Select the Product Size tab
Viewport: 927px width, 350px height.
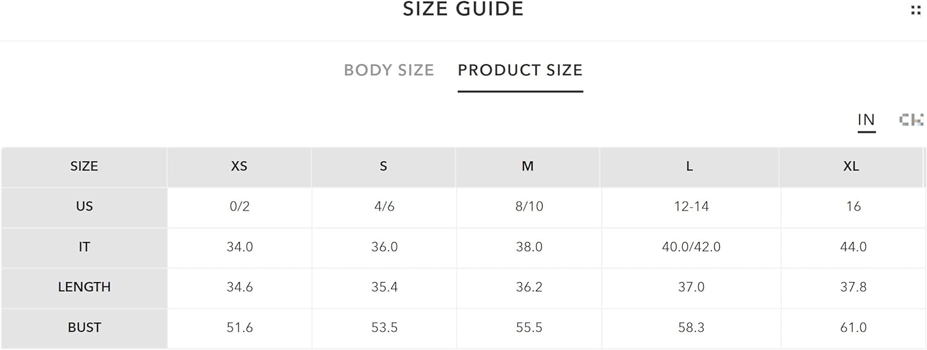pyautogui.click(x=520, y=70)
